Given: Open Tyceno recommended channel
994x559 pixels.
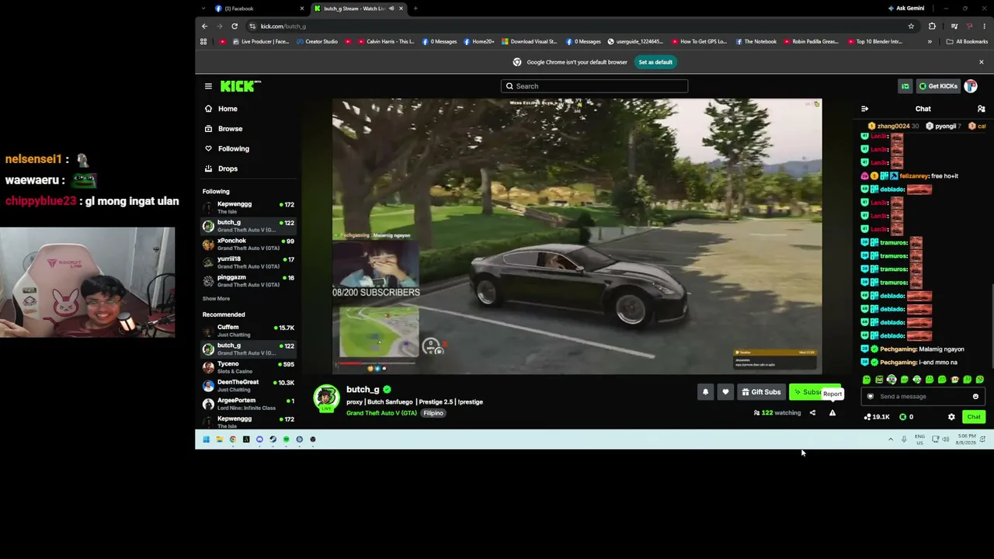Looking at the screenshot, I should pos(248,367).
